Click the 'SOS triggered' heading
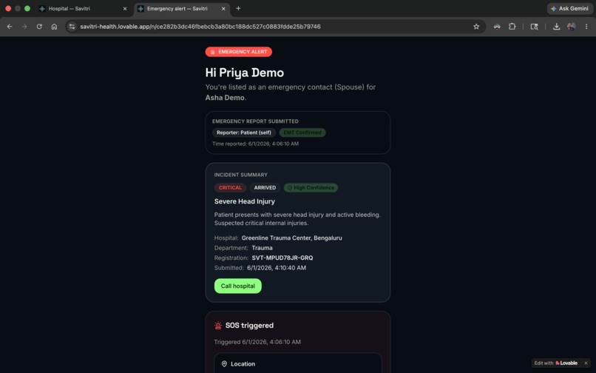Viewport: 596px width, 373px height. tap(249, 326)
